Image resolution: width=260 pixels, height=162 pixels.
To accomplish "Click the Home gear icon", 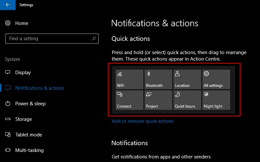I will coord(8,23).
